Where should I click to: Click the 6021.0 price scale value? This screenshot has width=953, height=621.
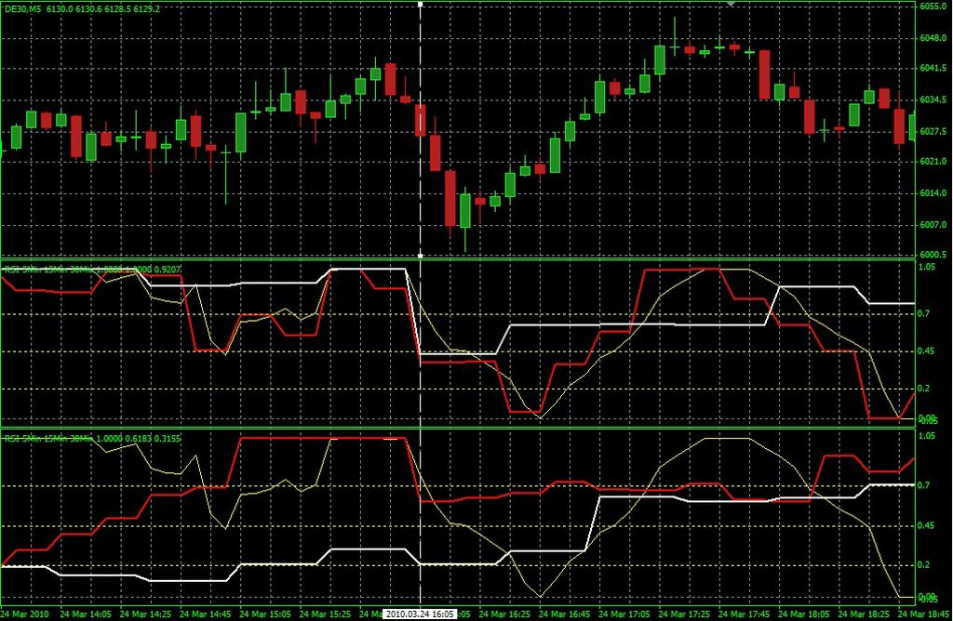[931, 162]
